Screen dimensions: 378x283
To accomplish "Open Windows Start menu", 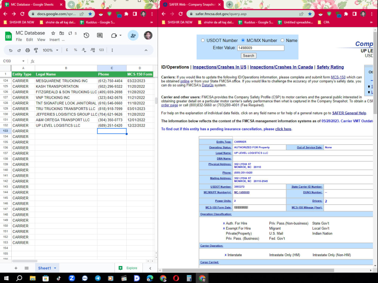I will (6, 278).
